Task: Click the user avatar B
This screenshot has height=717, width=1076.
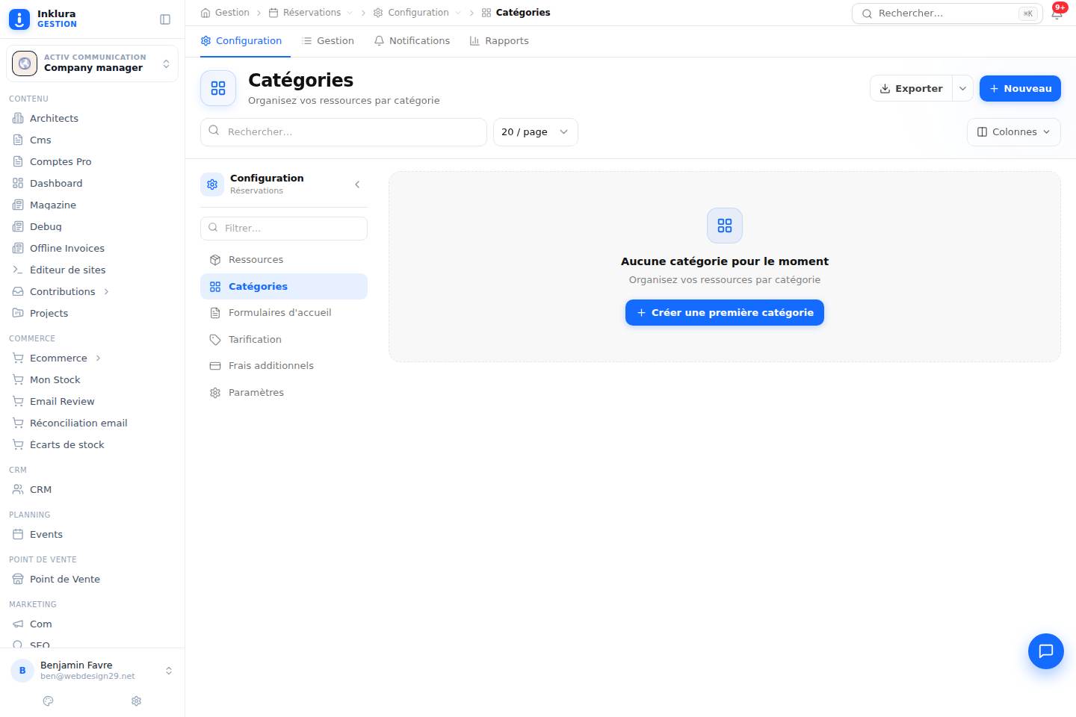Action: click(x=22, y=671)
